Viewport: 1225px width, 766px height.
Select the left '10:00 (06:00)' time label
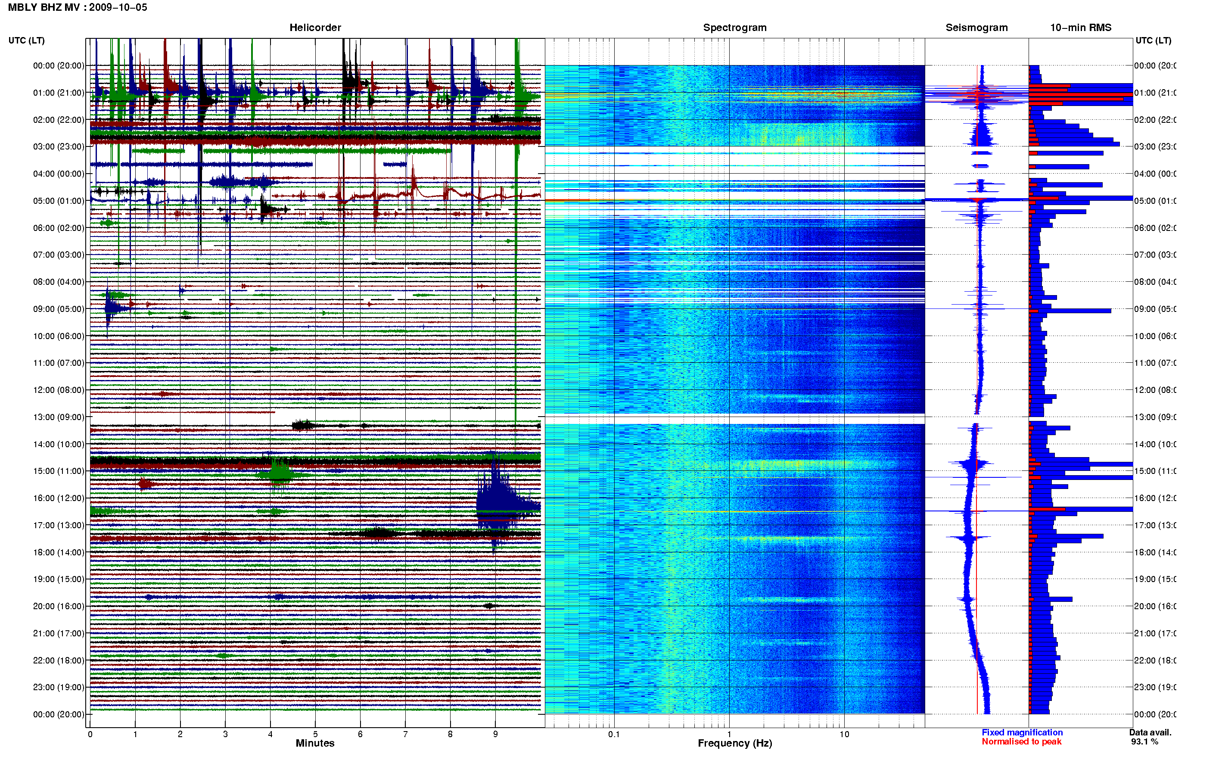59,336
